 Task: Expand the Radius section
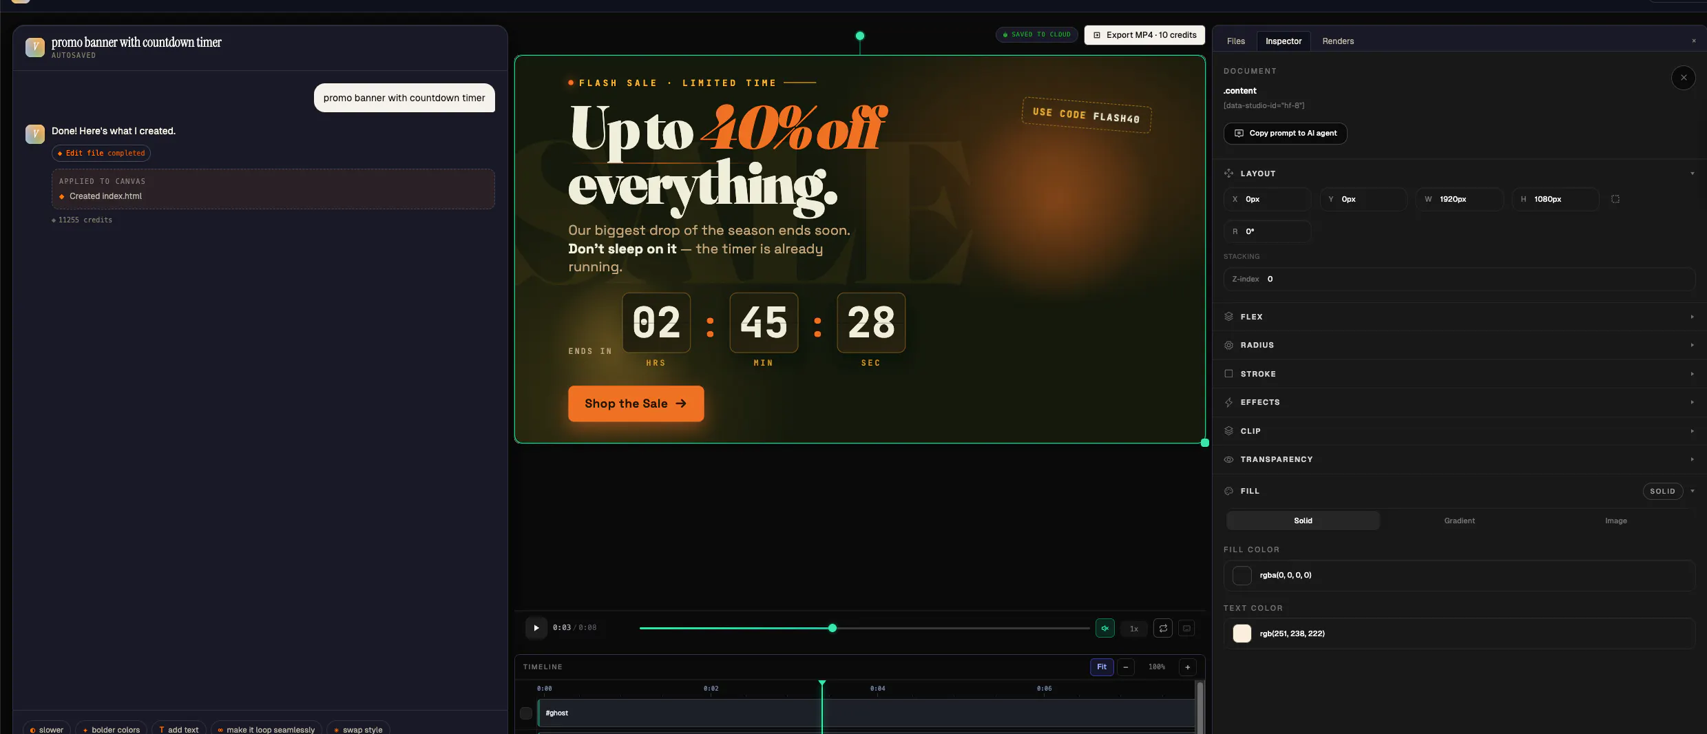[1692, 345]
